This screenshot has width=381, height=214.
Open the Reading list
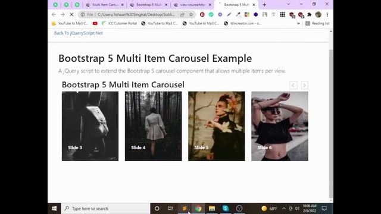click(x=317, y=23)
